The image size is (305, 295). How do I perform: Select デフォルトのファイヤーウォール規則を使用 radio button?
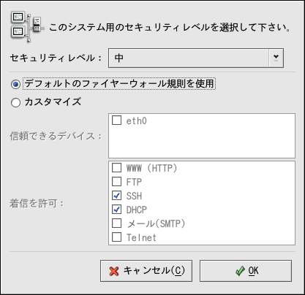point(15,85)
